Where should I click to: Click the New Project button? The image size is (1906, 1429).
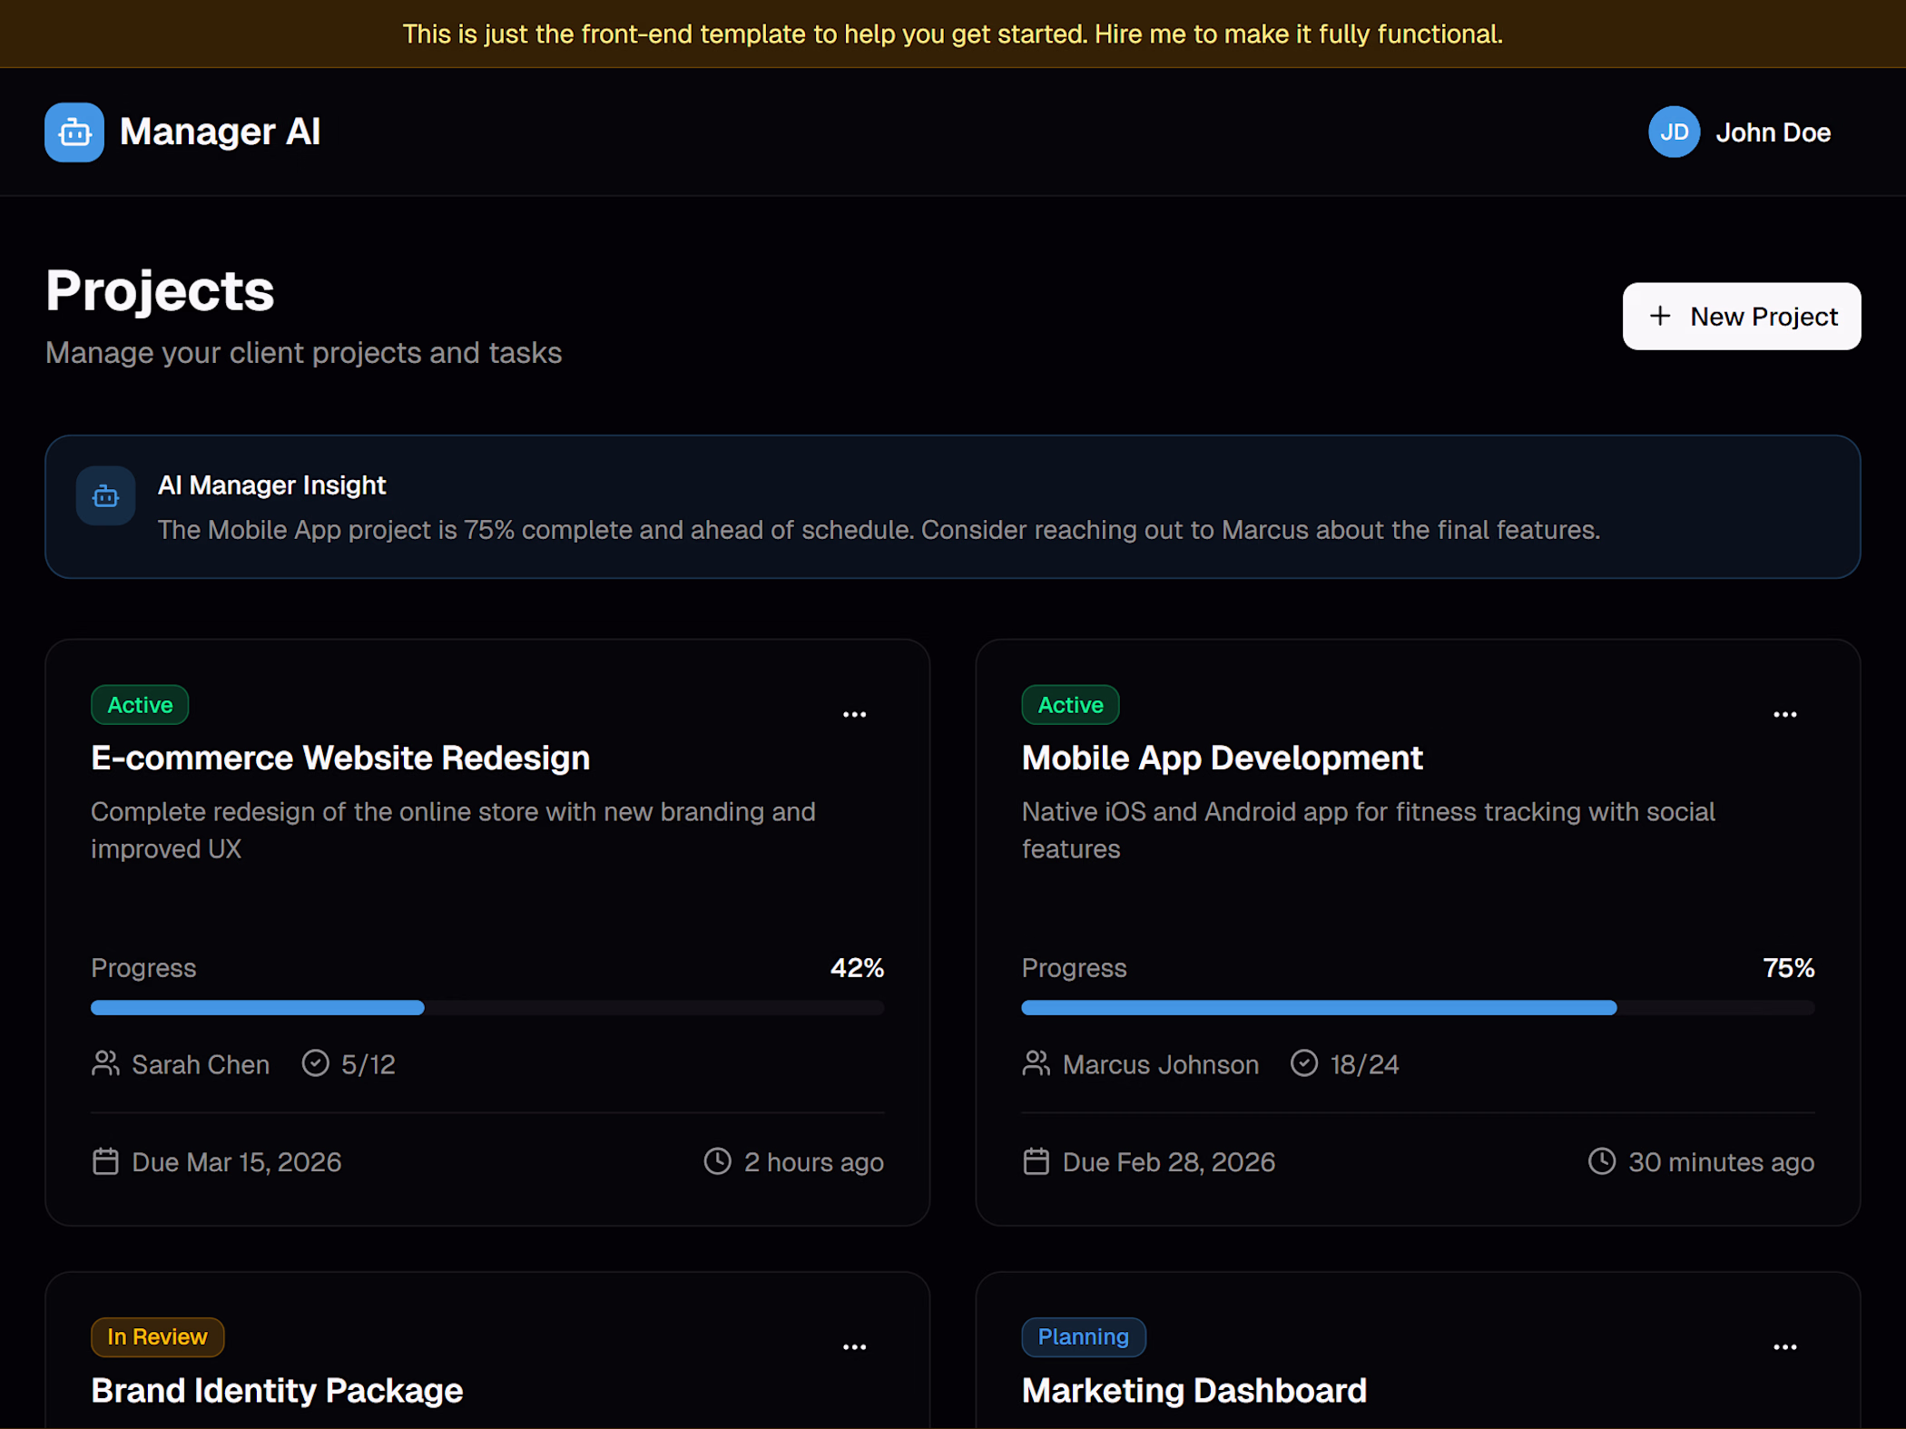tap(1741, 317)
